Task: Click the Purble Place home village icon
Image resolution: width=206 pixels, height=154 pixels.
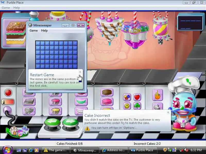Action: (x=18, y=131)
